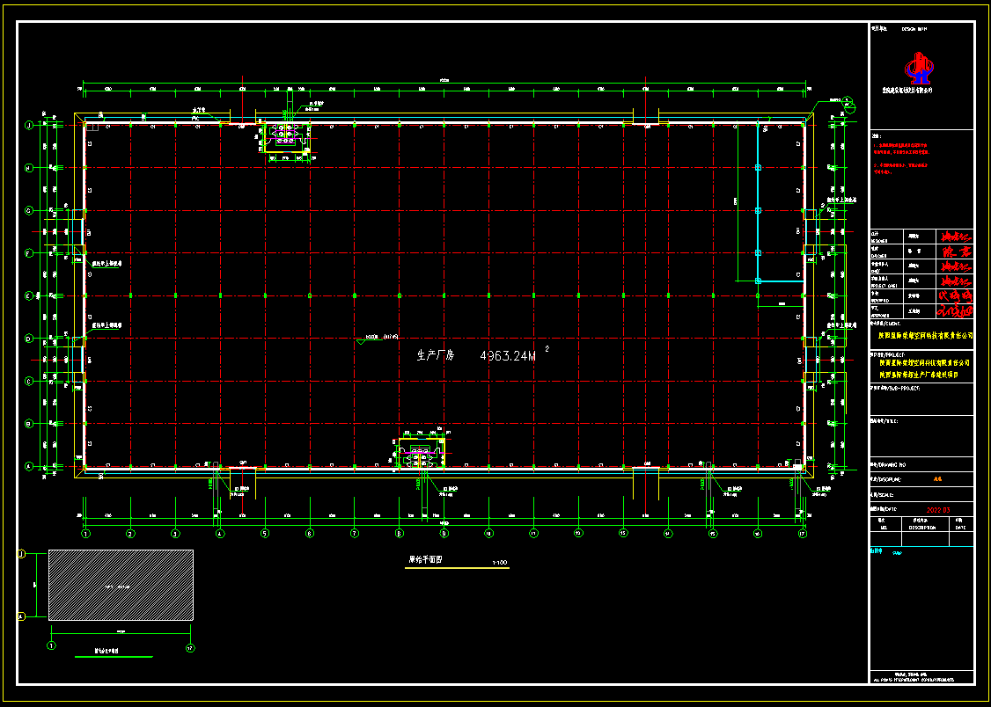Select the orange discipline text in title block

pos(936,480)
